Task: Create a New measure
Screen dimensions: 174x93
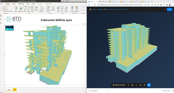Action: pyautogui.click(x=72, y=9)
